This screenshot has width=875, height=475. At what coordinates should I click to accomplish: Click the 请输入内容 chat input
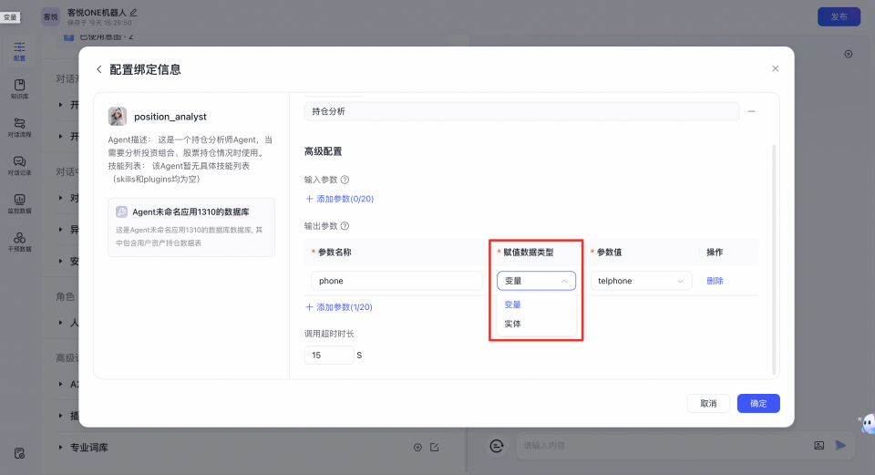point(664,446)
